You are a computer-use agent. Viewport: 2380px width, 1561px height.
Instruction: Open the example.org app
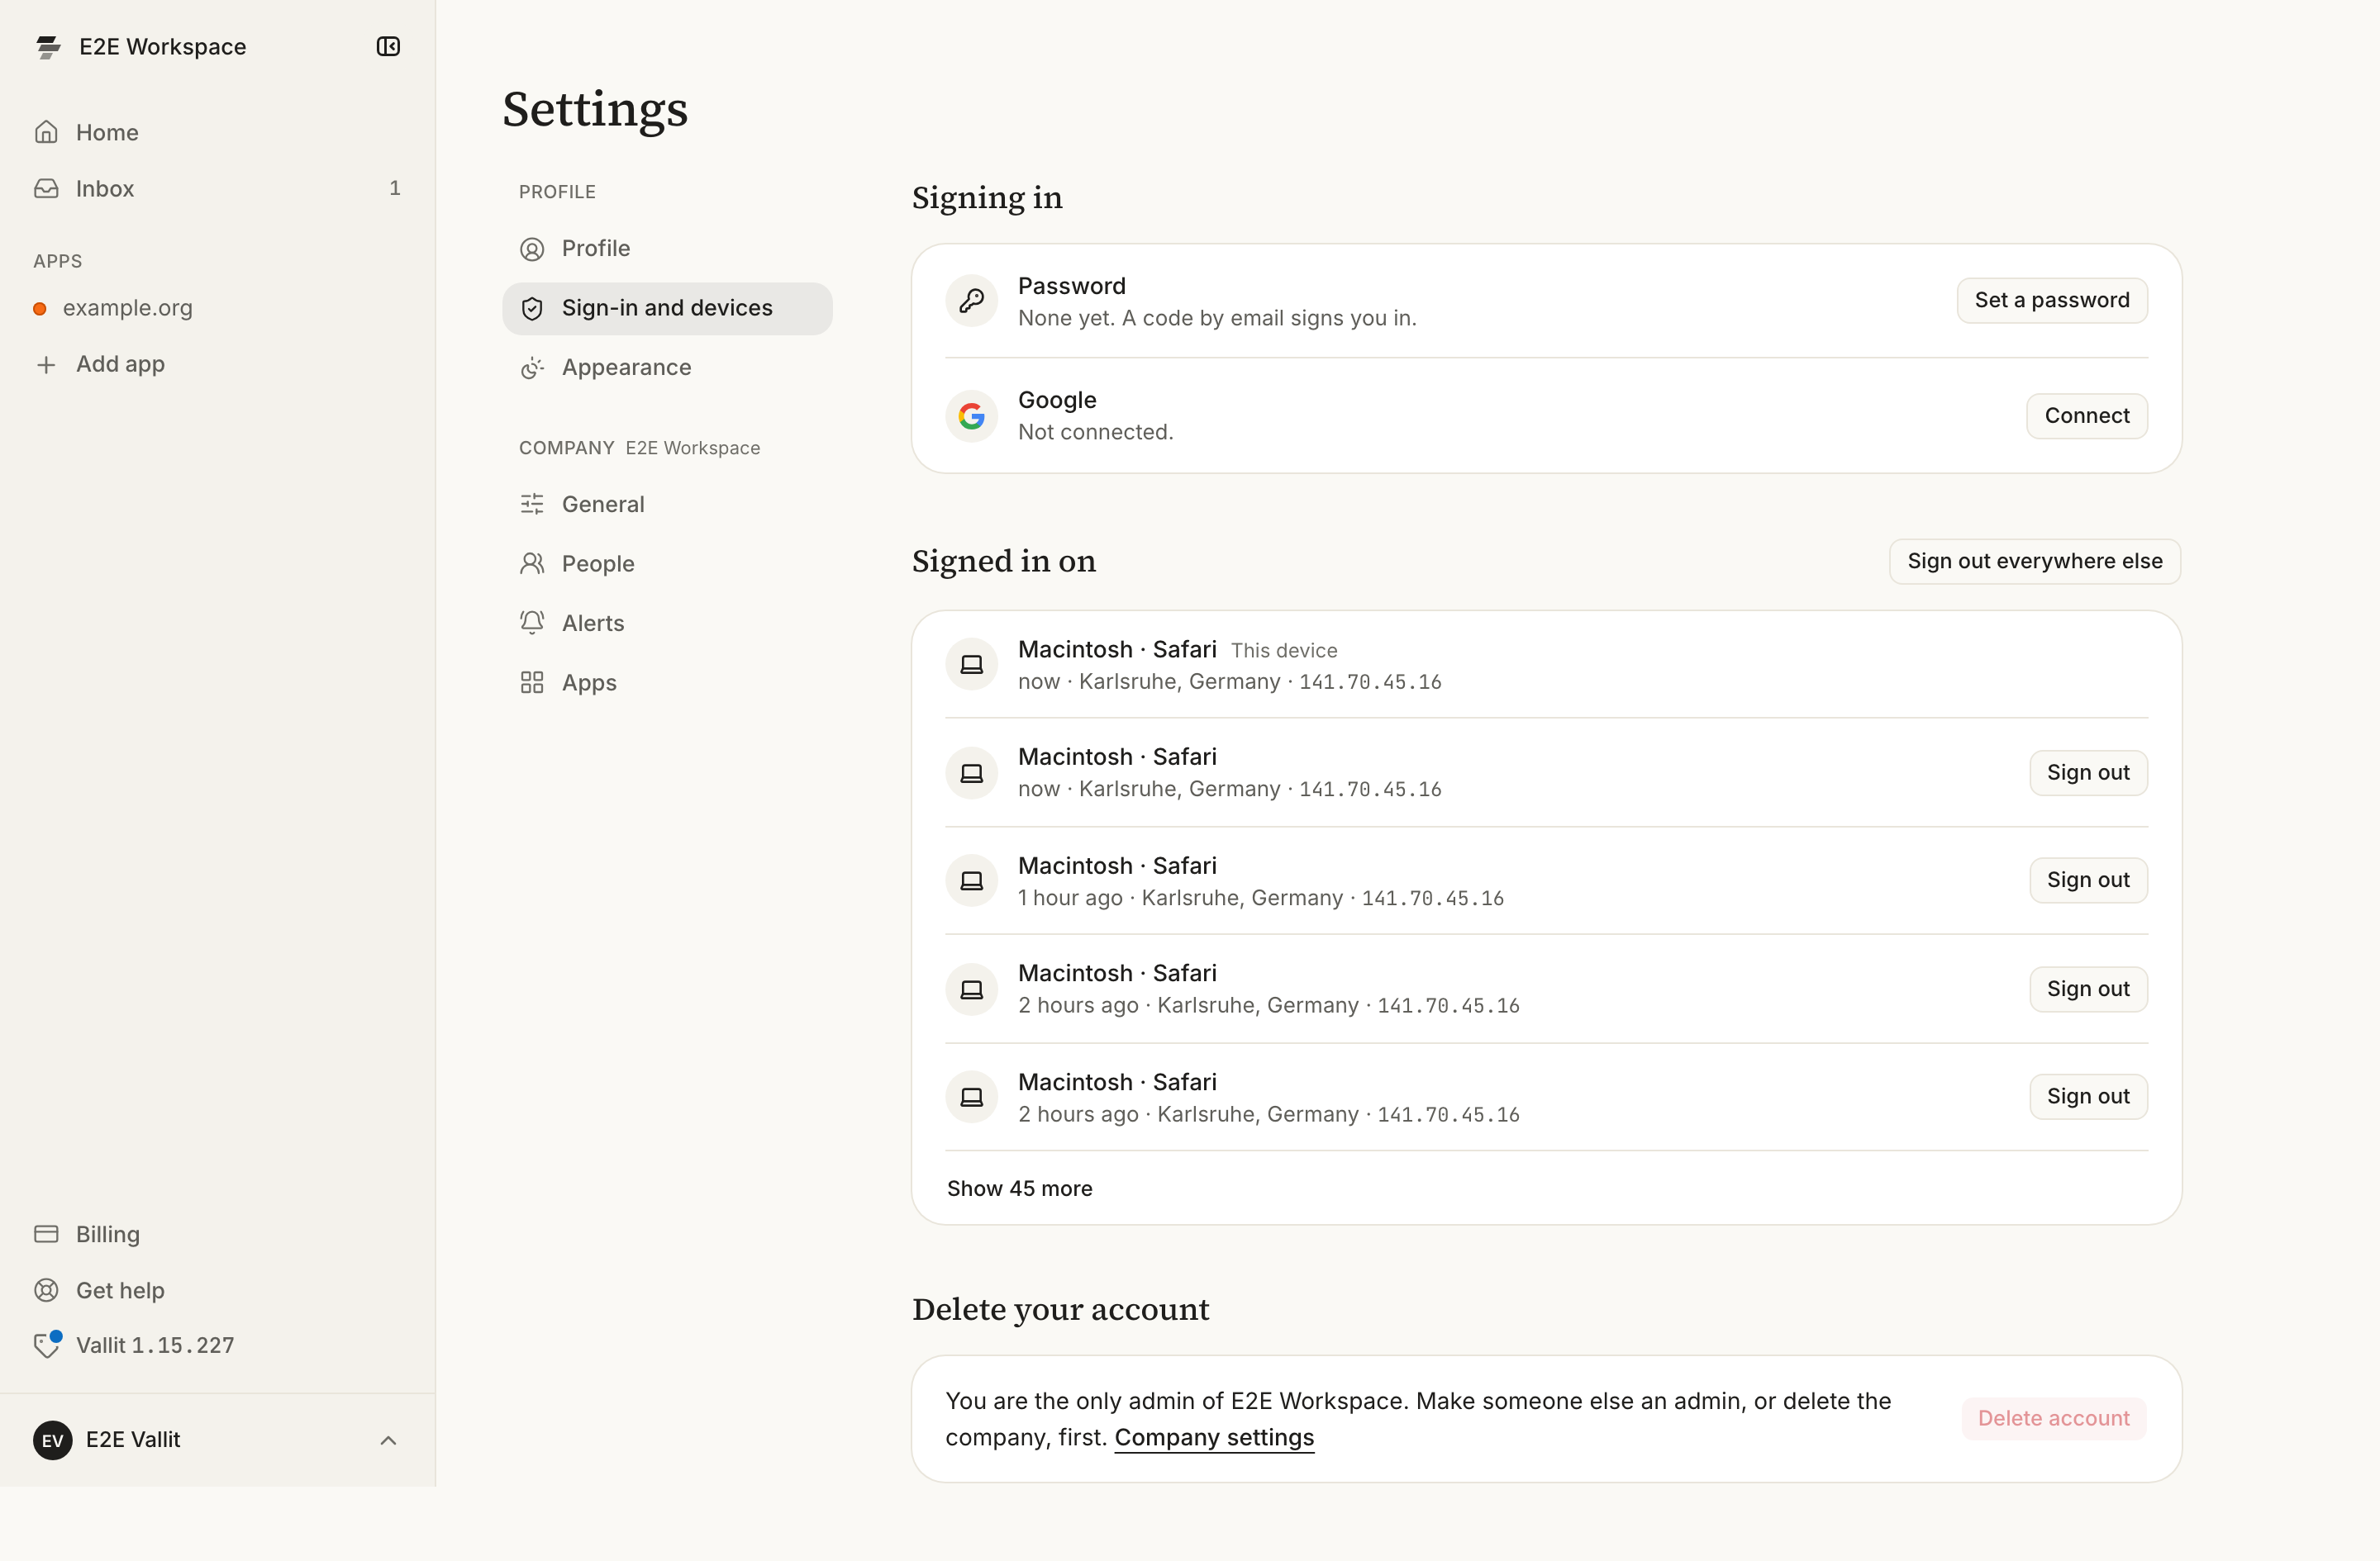point(217,309)
